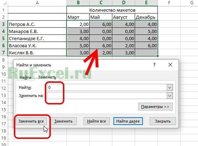
Task: Click the help question mark icon
Action: 154,65
